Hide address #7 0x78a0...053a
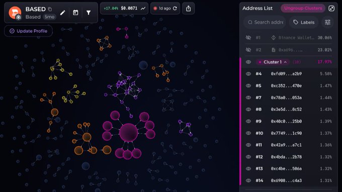Viewport: 342px width, 192px height. [248, 98]
